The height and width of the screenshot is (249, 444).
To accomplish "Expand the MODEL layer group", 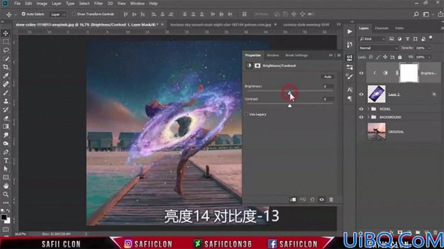I will coord(368,109).
